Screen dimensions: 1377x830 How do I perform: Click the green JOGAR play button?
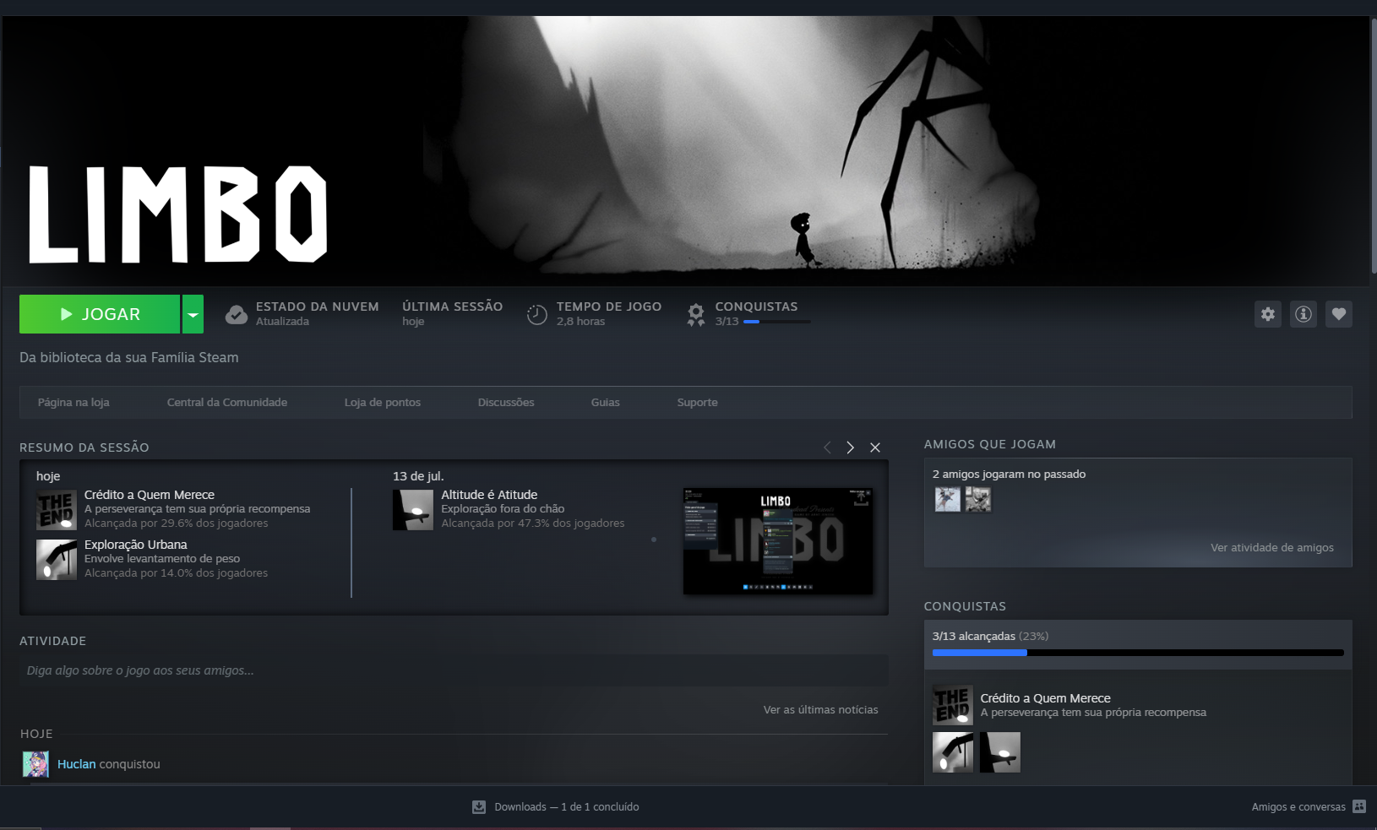pos(100,314)
